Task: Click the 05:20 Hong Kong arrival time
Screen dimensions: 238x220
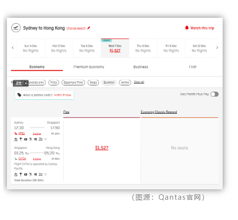Action: [x=49, y=153]
